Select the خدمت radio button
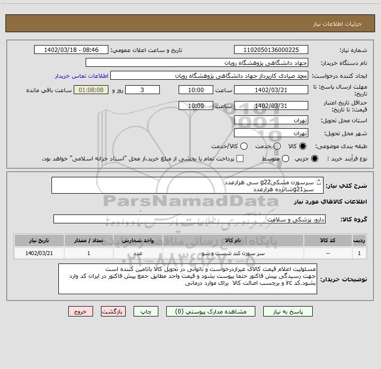 point(277,146)
